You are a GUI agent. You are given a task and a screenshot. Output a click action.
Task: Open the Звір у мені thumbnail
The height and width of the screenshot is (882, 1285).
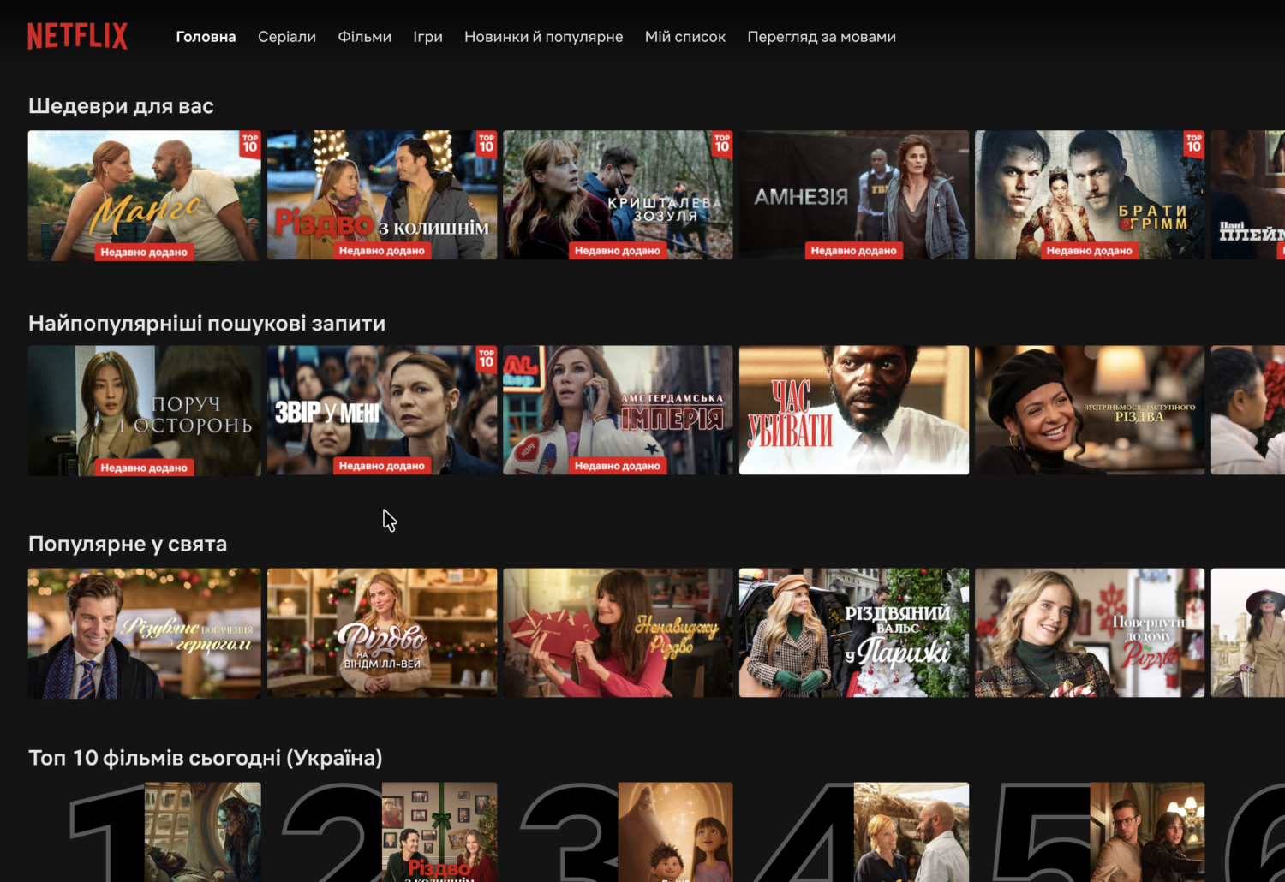click(382, 410)
